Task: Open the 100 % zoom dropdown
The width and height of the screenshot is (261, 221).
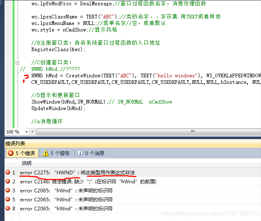Action: pyautogui.click(x=27, y=132)
